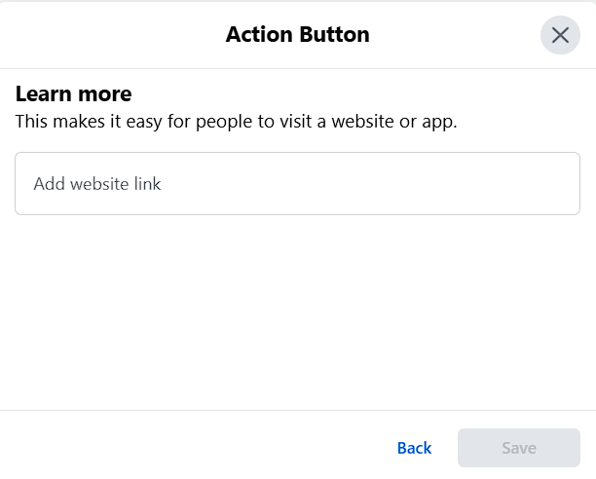Image resolution: width=596 pixels, height=479 pixels.
Task: Select the circular grey close button
Action: 560,35
